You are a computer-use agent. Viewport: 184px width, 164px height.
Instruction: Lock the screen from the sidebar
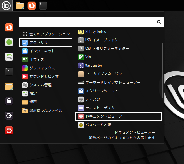pyautogui.click(x=9, y=101)
